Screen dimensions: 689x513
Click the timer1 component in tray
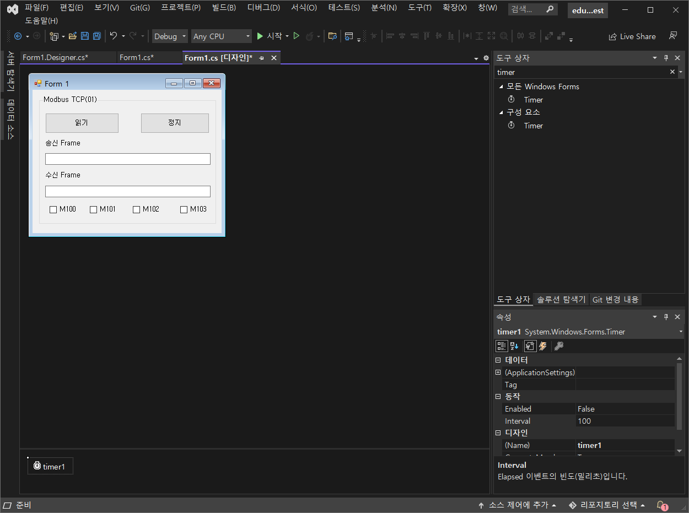(50, 466)
